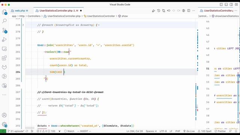Start Go Live server
Viewport: 240px width, 135px height.
[189, 131]
